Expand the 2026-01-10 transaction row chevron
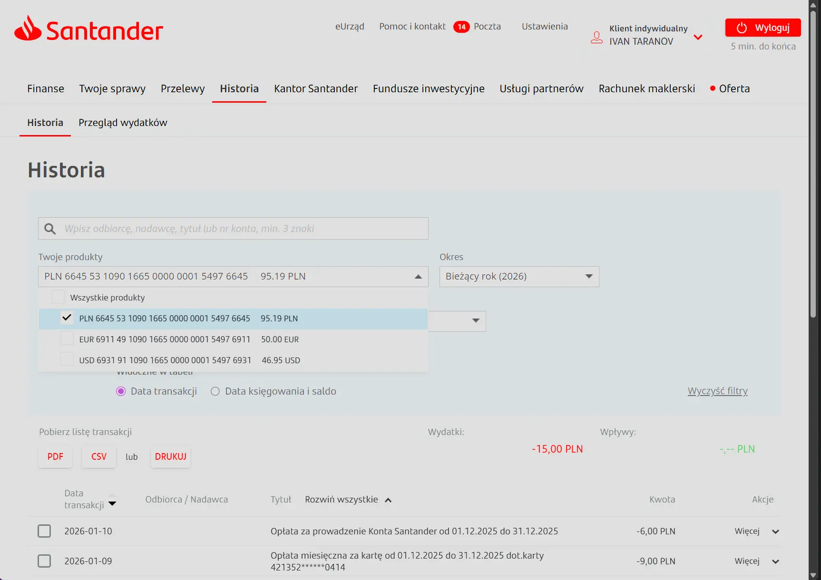The image size is (821, 580). click(x=775, y=532)
